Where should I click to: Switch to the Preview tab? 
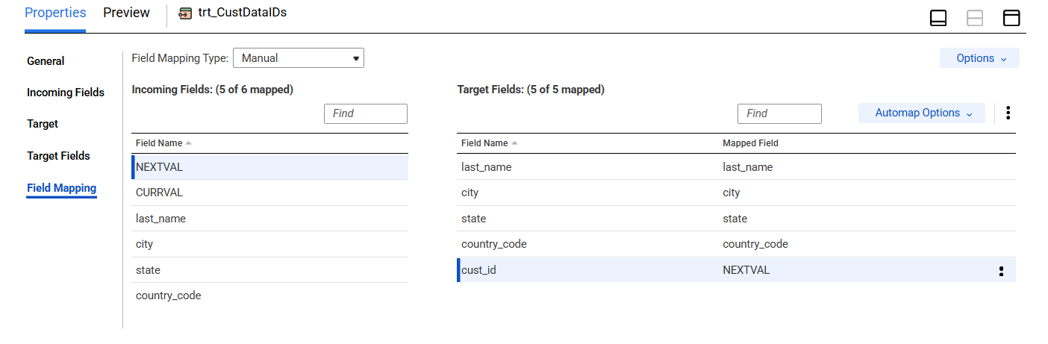[x=126, y=13]
